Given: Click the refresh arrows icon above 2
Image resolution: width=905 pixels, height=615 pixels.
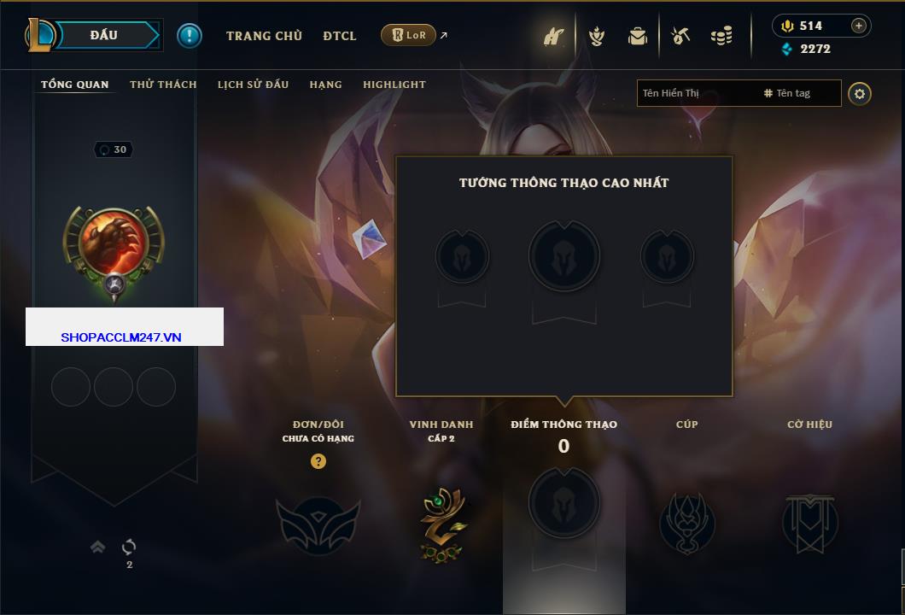Looking at the screenshot, I should coord(129,547).
